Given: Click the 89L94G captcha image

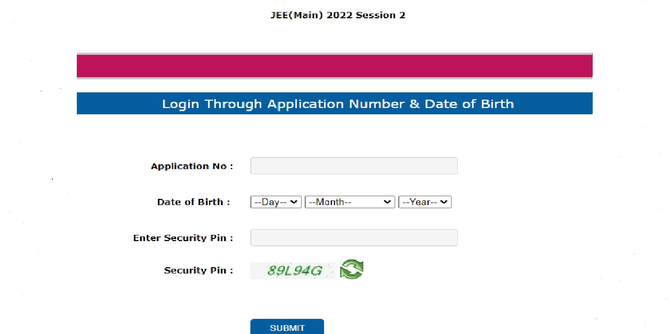Looking at the screenshot, I should click(x=293, y=270).
